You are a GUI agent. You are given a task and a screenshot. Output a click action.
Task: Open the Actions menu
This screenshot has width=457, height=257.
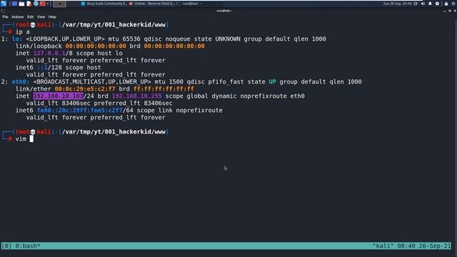[x=17, y=17]
